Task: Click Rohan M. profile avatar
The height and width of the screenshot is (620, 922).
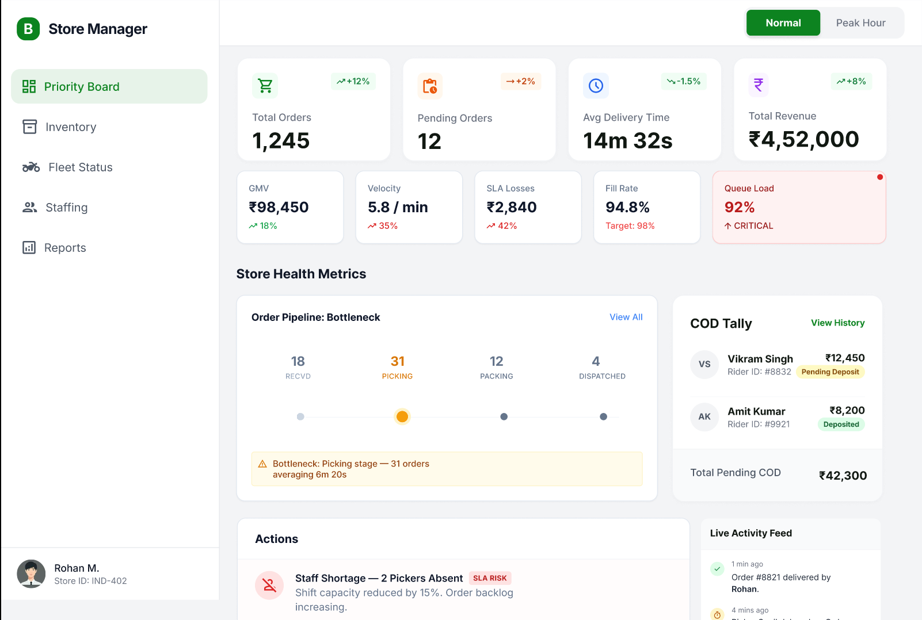Action: point(31,573)
